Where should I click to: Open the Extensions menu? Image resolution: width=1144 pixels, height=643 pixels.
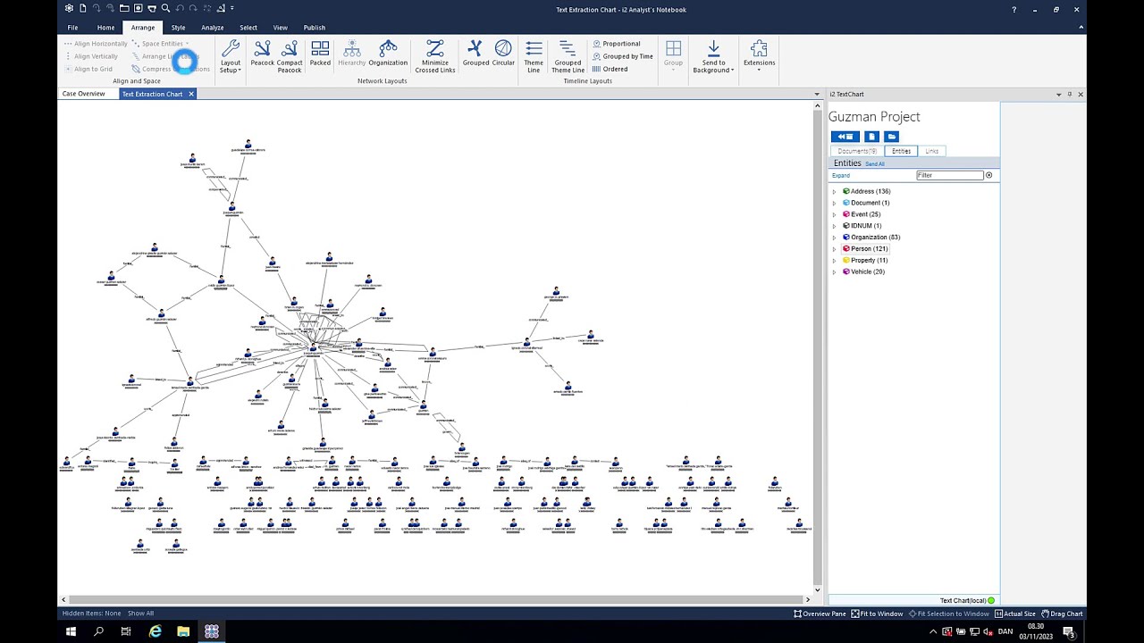click(x=759, y=55)
